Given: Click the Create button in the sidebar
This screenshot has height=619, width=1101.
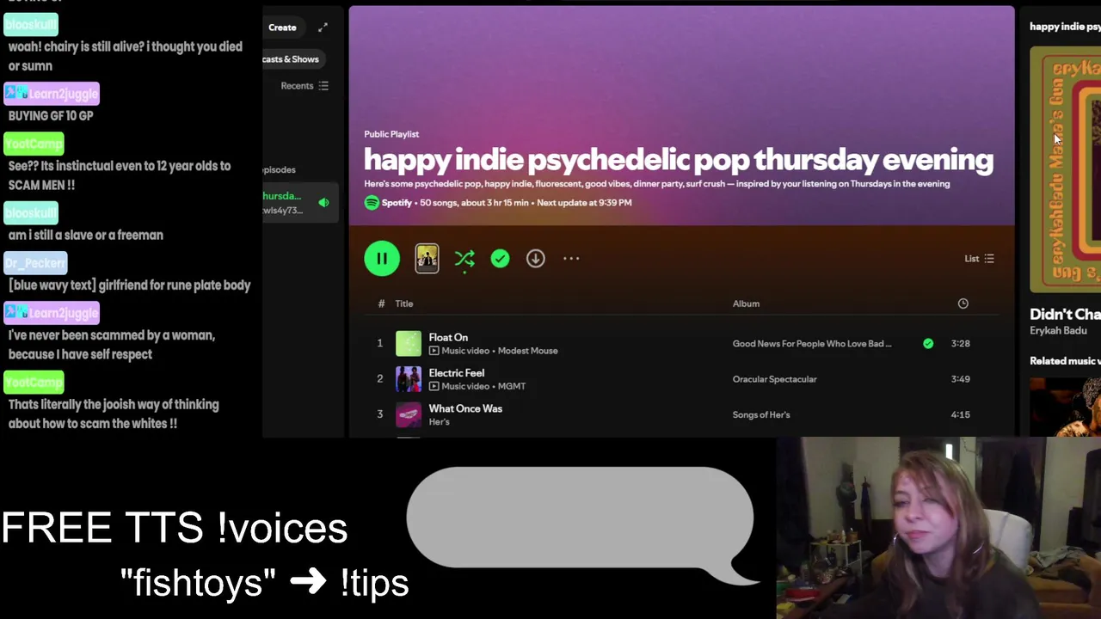Looking at the screenshot, I should tap(282, 28).
